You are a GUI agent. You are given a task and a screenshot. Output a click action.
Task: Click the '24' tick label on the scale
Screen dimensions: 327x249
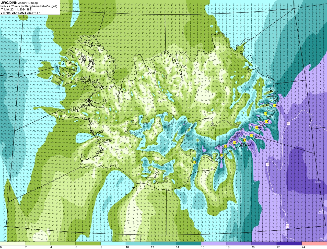pos(303,247)
